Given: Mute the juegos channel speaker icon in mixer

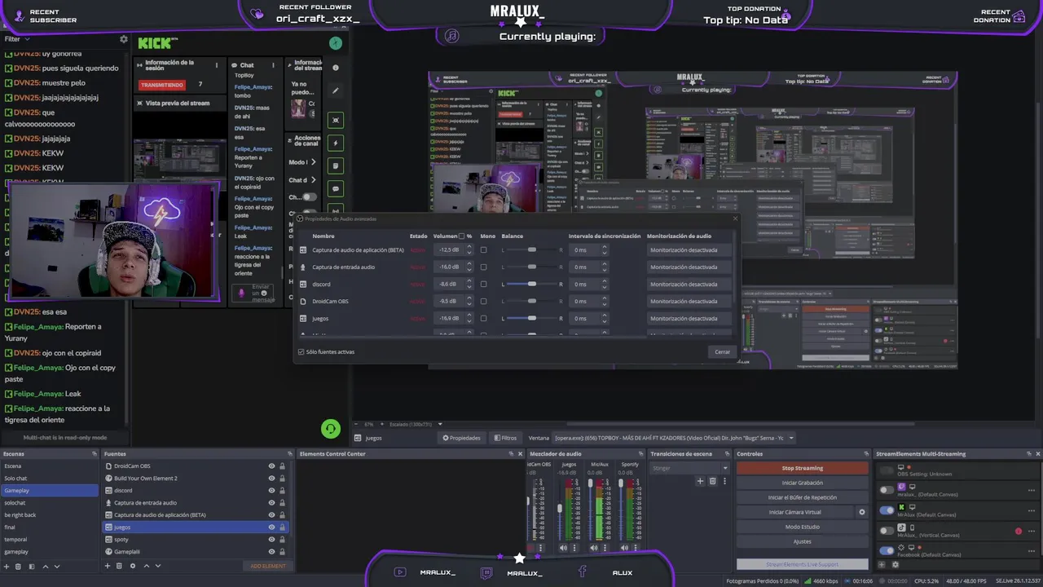Looking at the screenshot, I should click(563, 548).
